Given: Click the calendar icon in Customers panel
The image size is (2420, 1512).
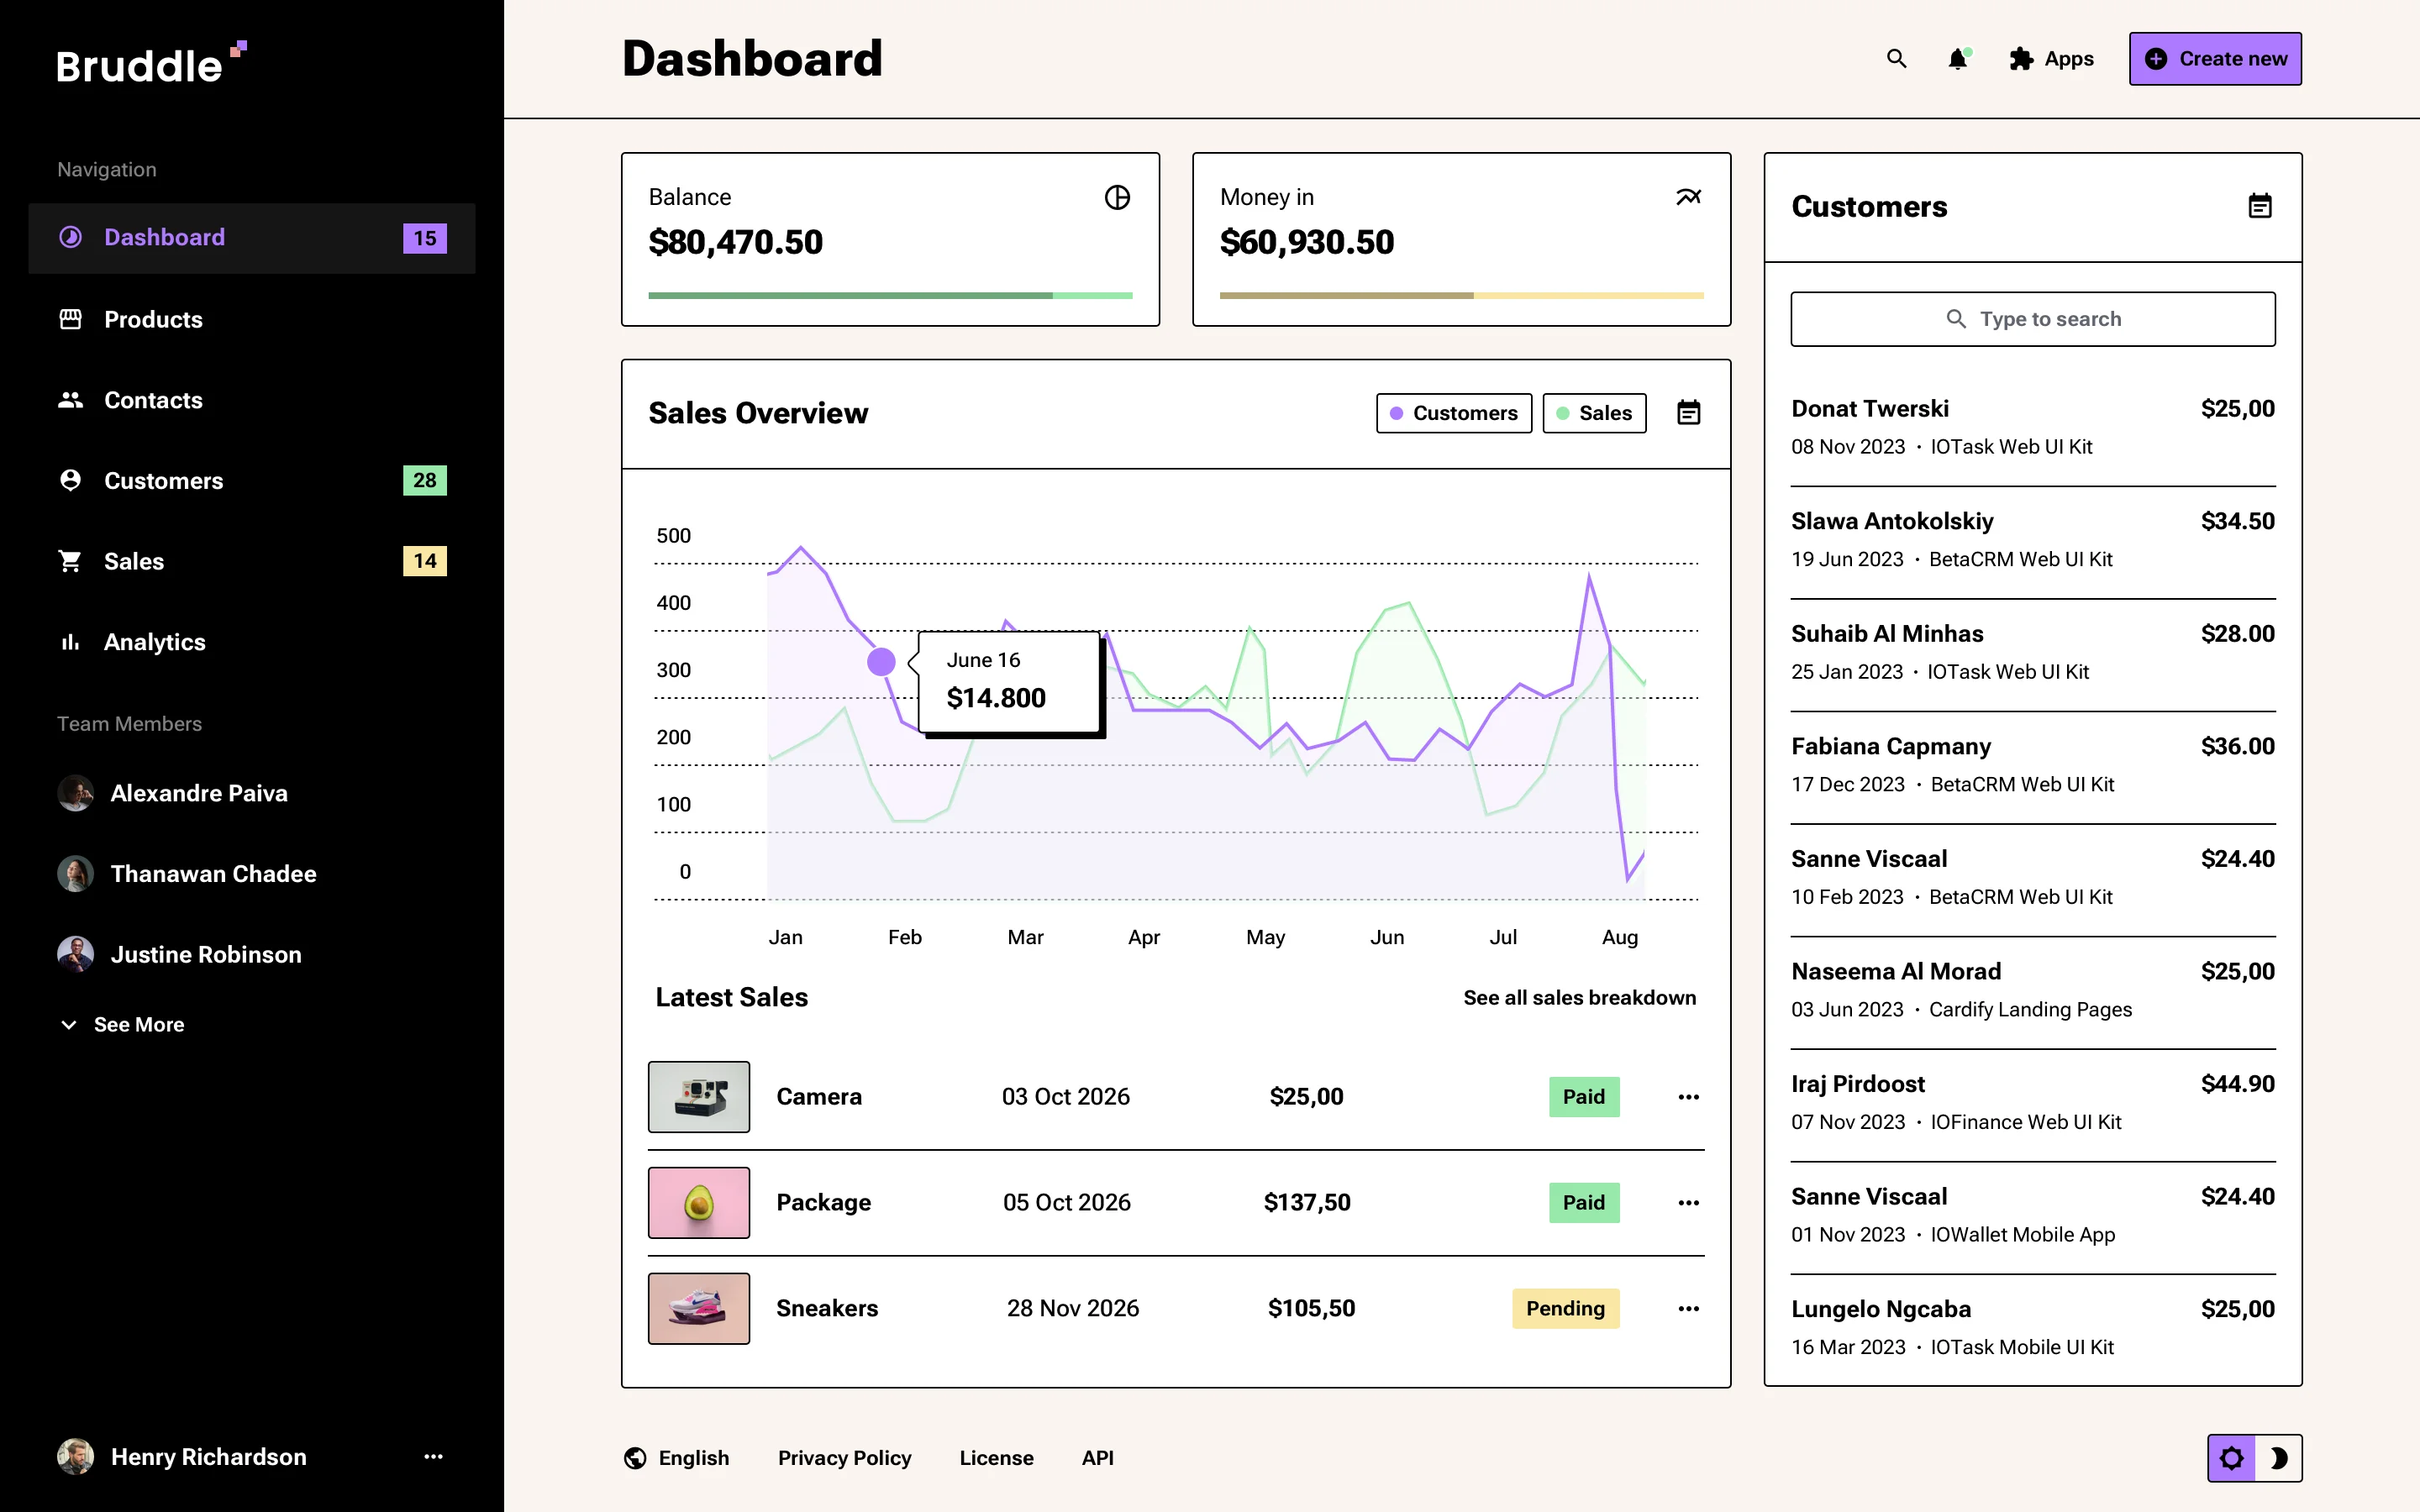Looking at the screenshot, I should 2261,206.
